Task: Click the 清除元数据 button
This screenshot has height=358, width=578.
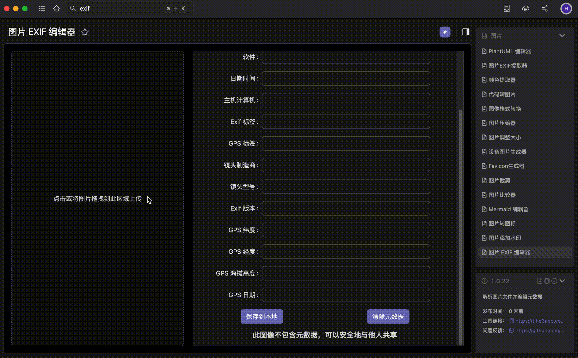Action: pos(388,317)
